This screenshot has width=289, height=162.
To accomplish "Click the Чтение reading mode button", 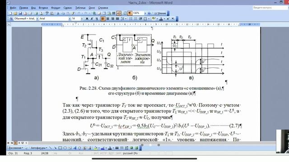I will (x=160, y=13).
